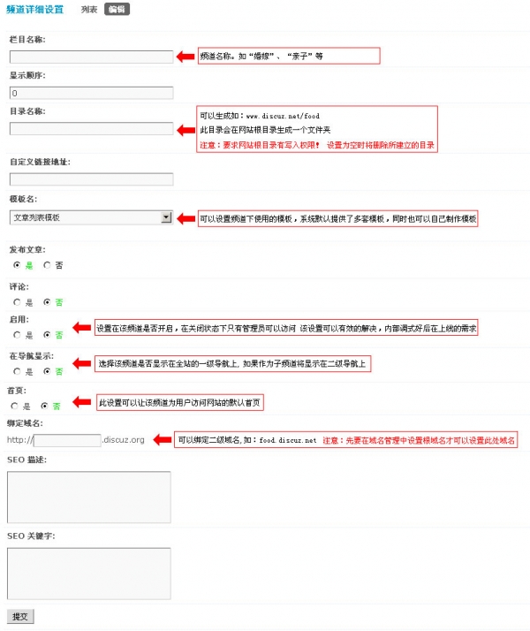Switch to the 列表 tab

point(89,9)
